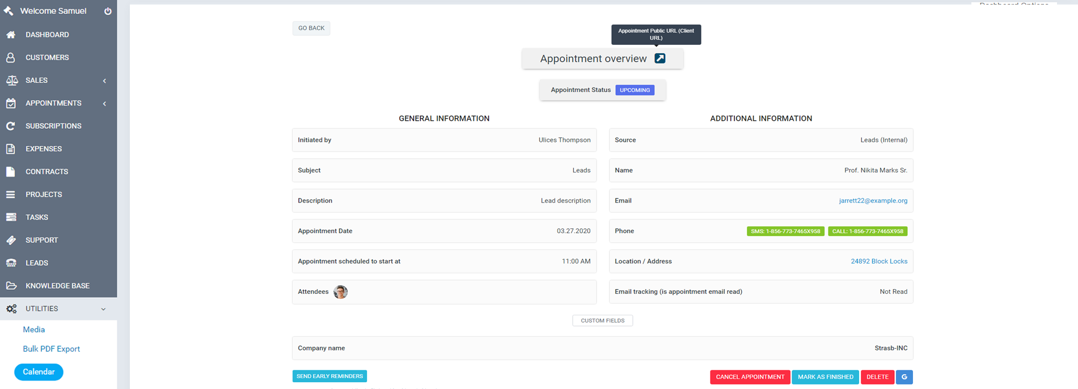Image resolution: width=1078 pixels, height=389 pixels.
Task: Click the Go Back button
Action: pyautogui.click(x=311, y=28)
